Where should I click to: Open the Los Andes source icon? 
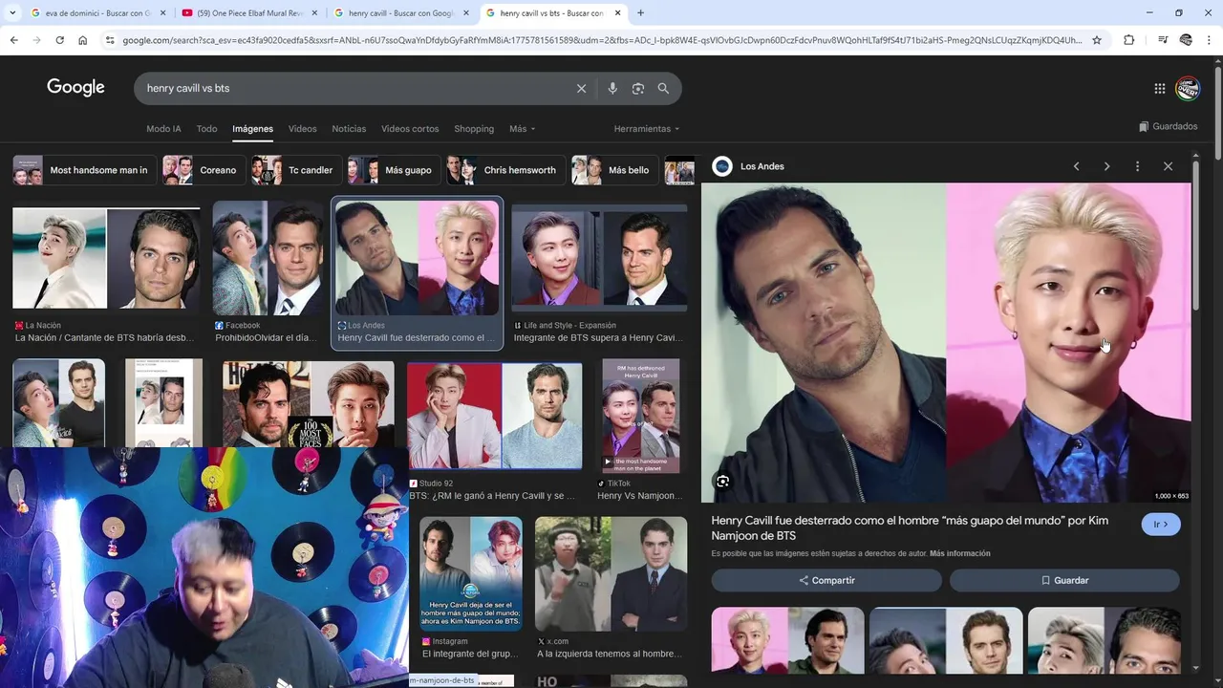(723, 166)
